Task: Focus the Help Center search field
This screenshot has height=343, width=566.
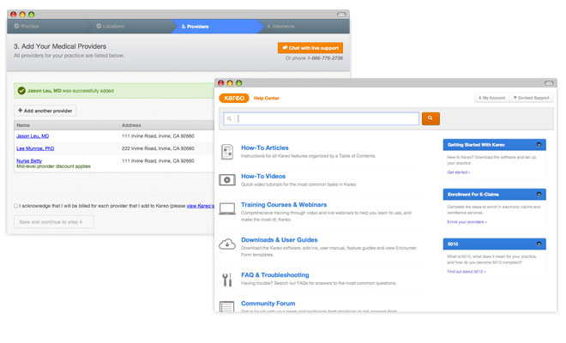Action: pos(322,118)
